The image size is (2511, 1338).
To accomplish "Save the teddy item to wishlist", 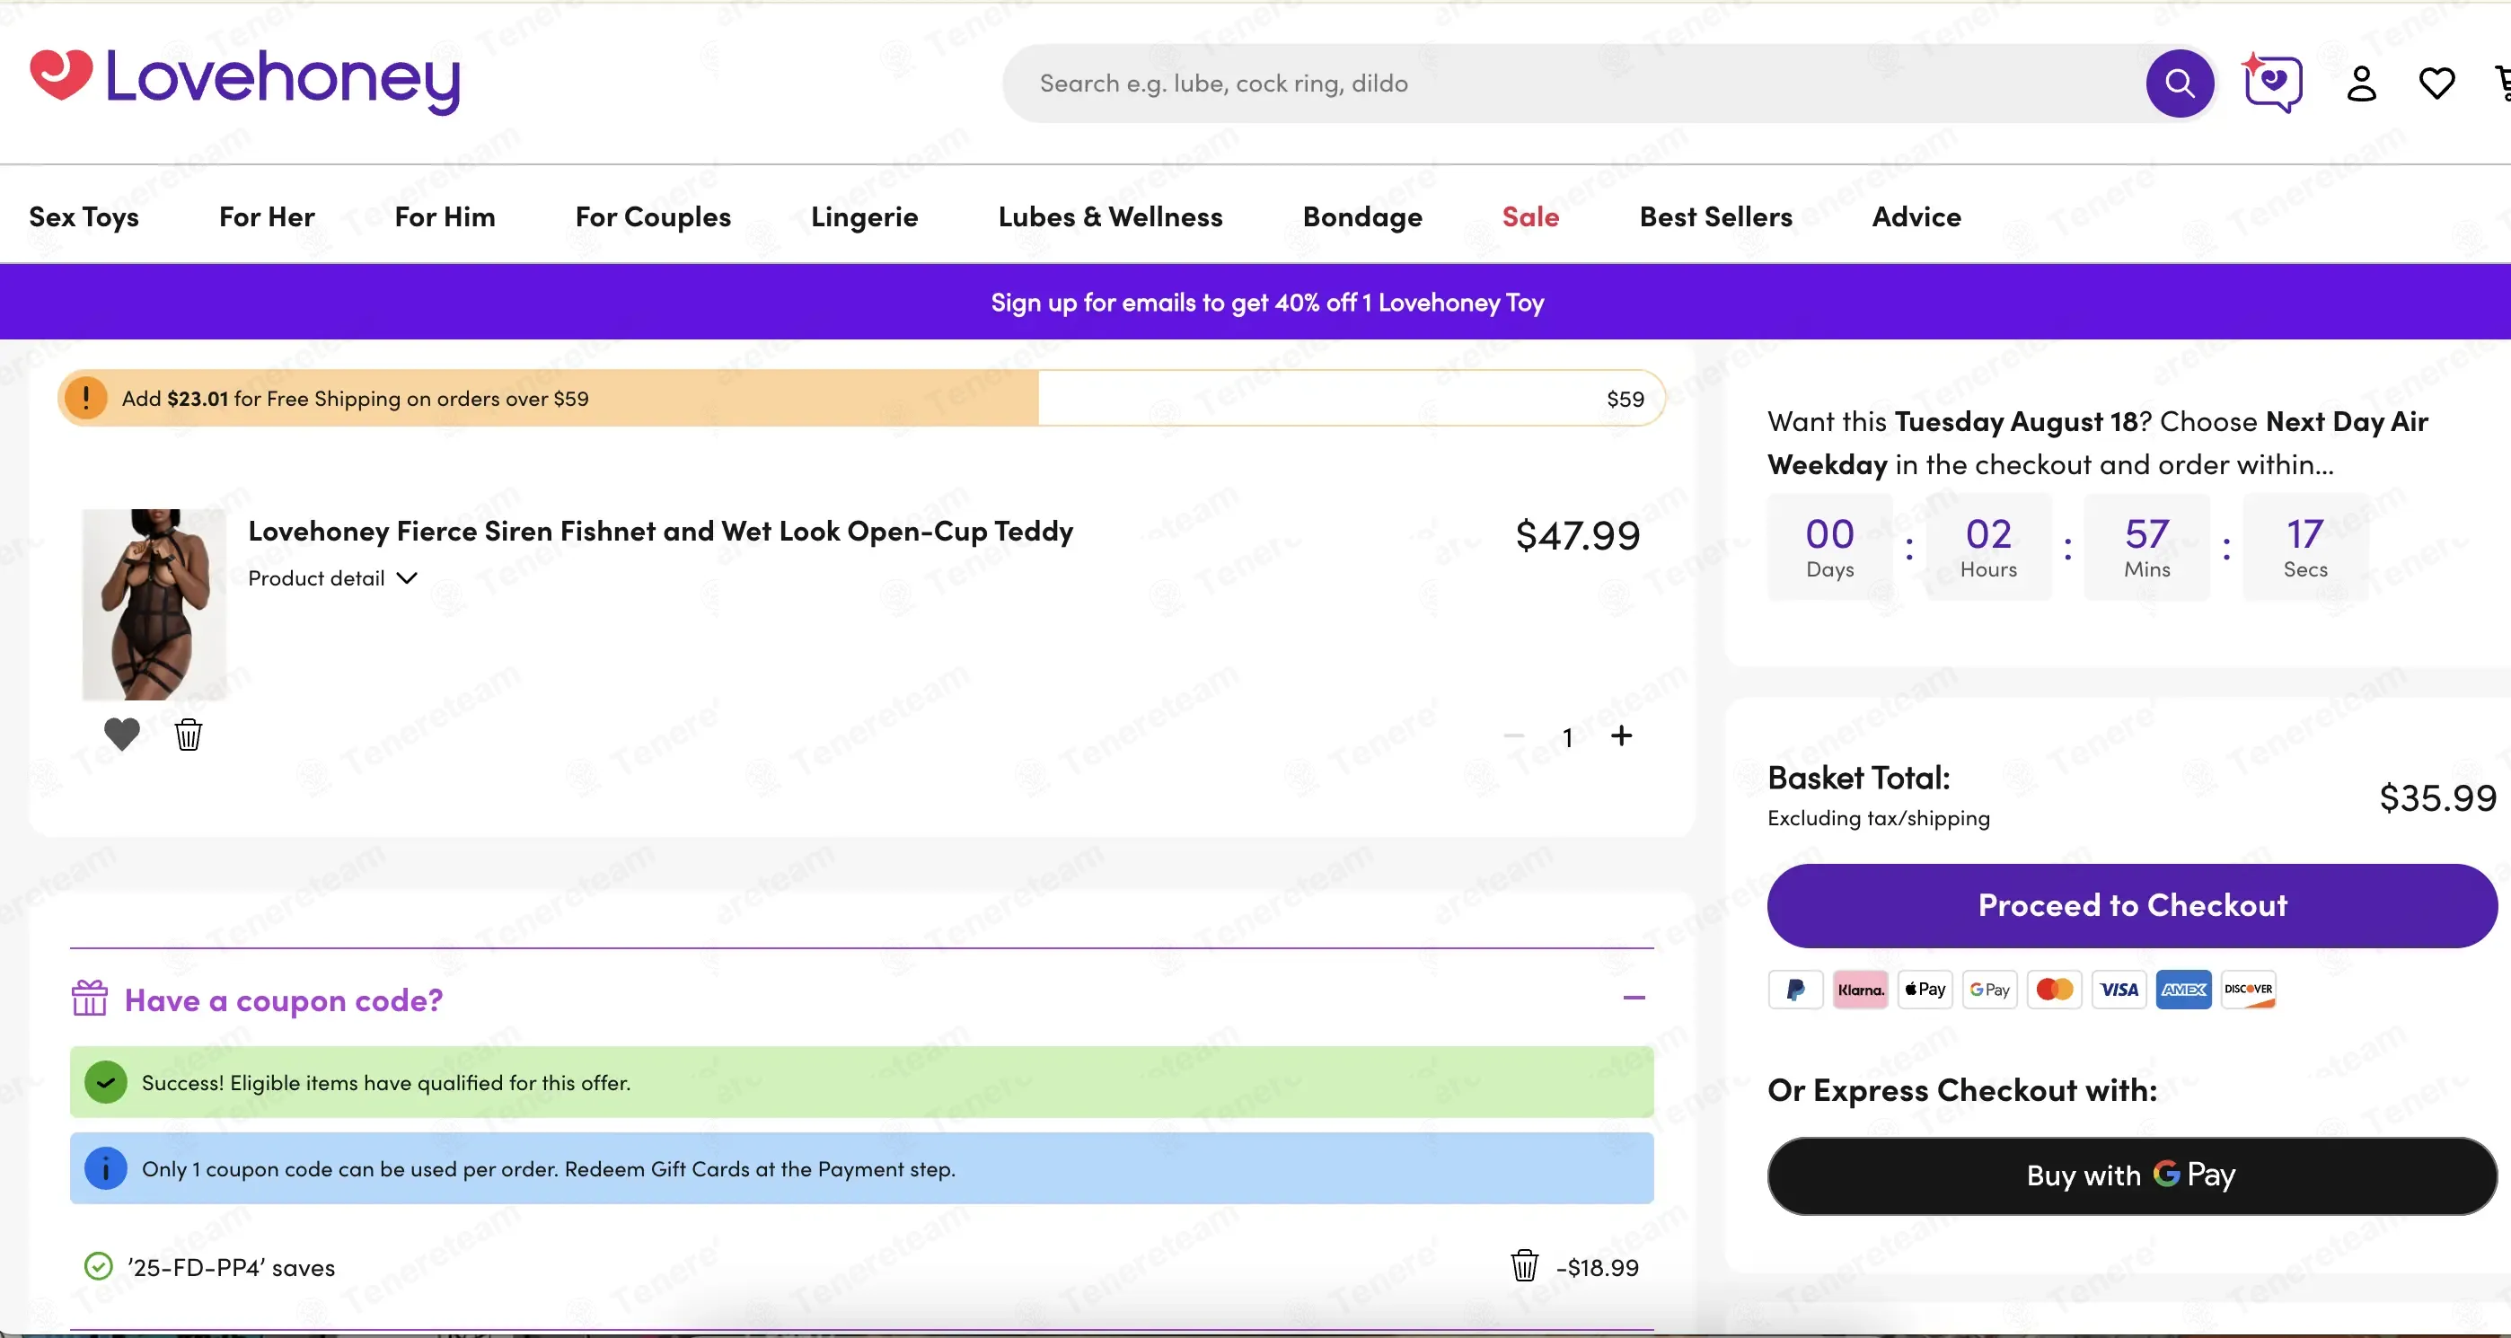I will click(122, 734).
